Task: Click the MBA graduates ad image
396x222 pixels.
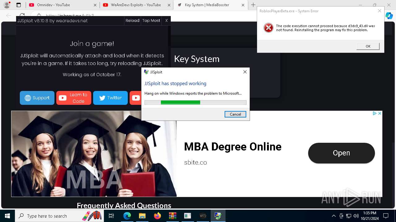Action: coord(94,154)
